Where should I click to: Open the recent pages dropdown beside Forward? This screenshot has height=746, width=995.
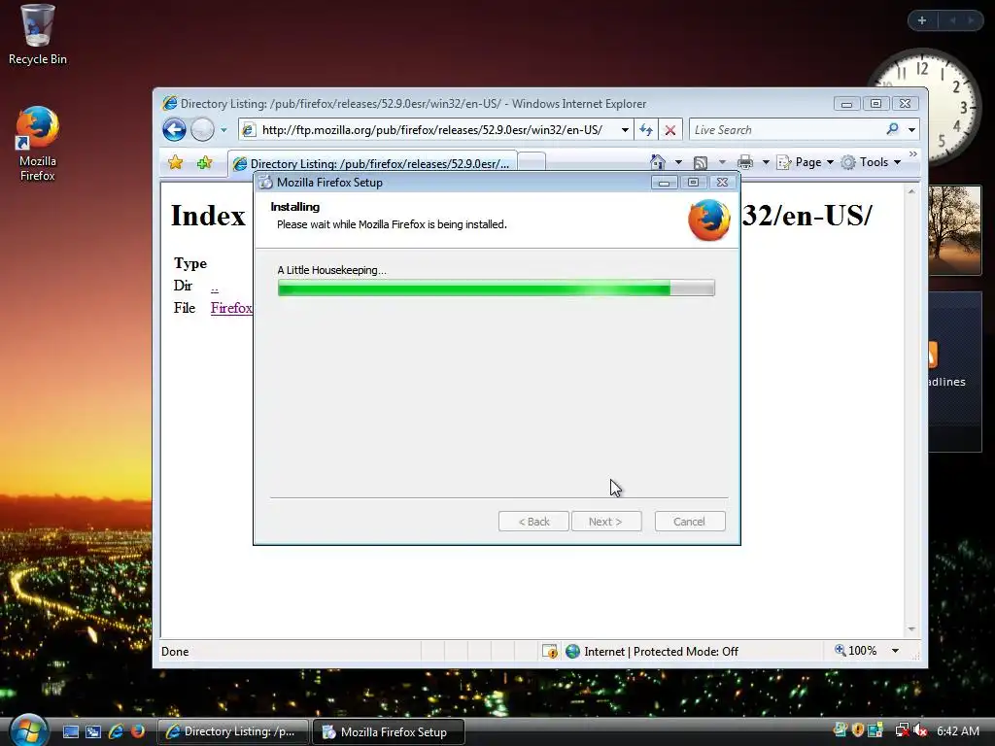(x=223, y=130)
